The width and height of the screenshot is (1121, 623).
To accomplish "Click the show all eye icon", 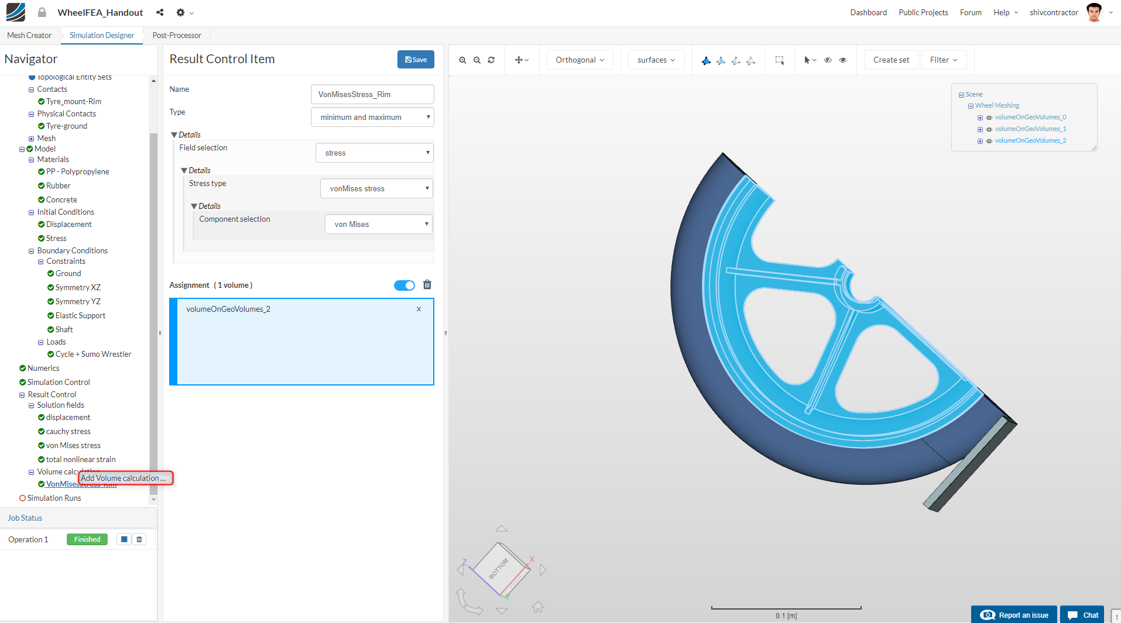I will pyautogui.click(x=843, y=60).
